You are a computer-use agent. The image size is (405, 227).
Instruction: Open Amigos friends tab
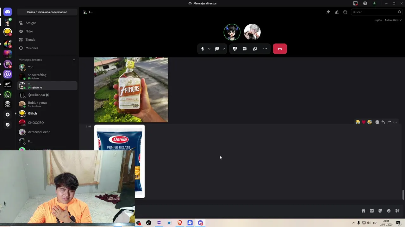tap(47, 23)
